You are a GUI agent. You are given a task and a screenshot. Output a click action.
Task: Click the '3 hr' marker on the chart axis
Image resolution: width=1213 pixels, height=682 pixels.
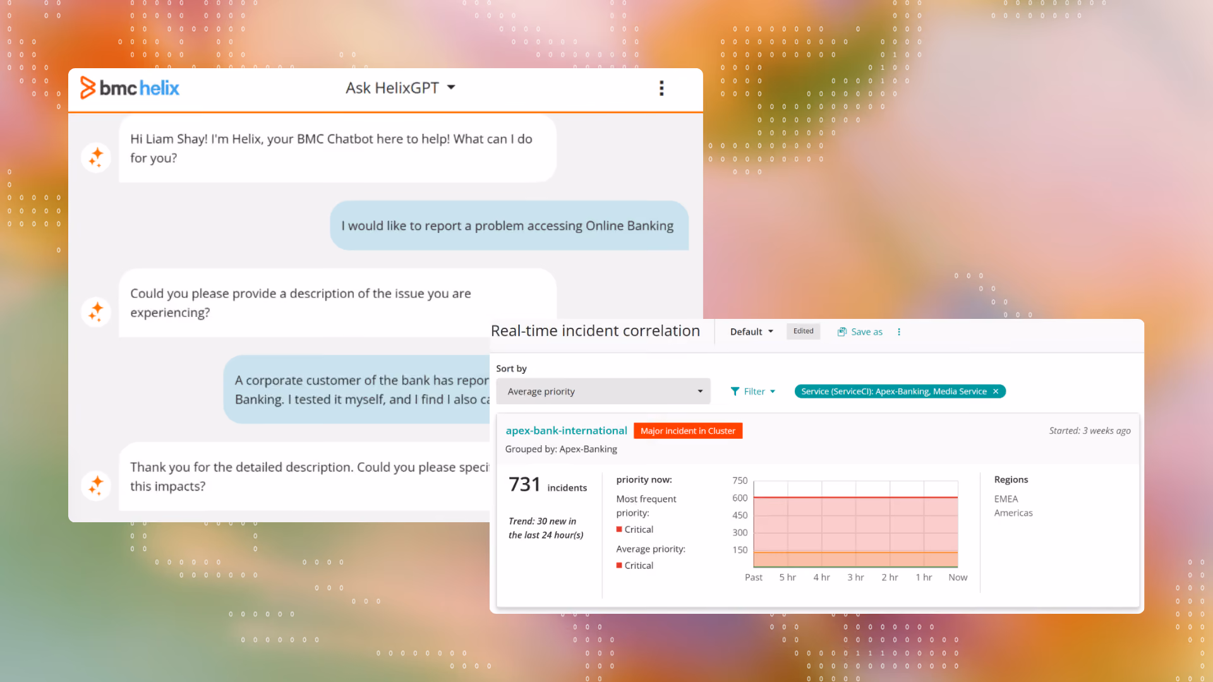tap(855, 577)
